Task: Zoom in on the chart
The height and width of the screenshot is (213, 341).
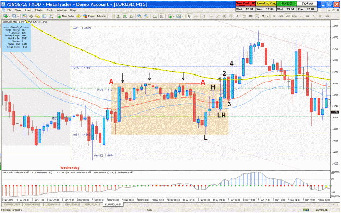Action: click(x=140, y=16)
